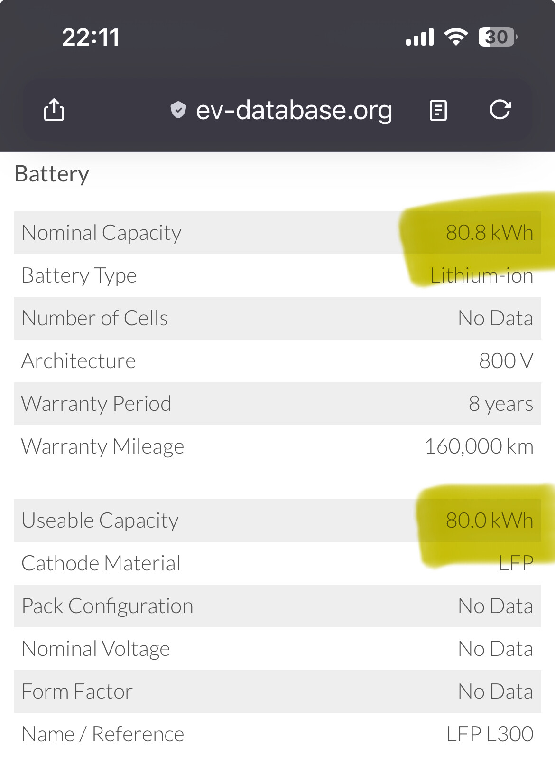
Task: Tap the Architecture 800 V value
Action: click(x=506, y=361)
